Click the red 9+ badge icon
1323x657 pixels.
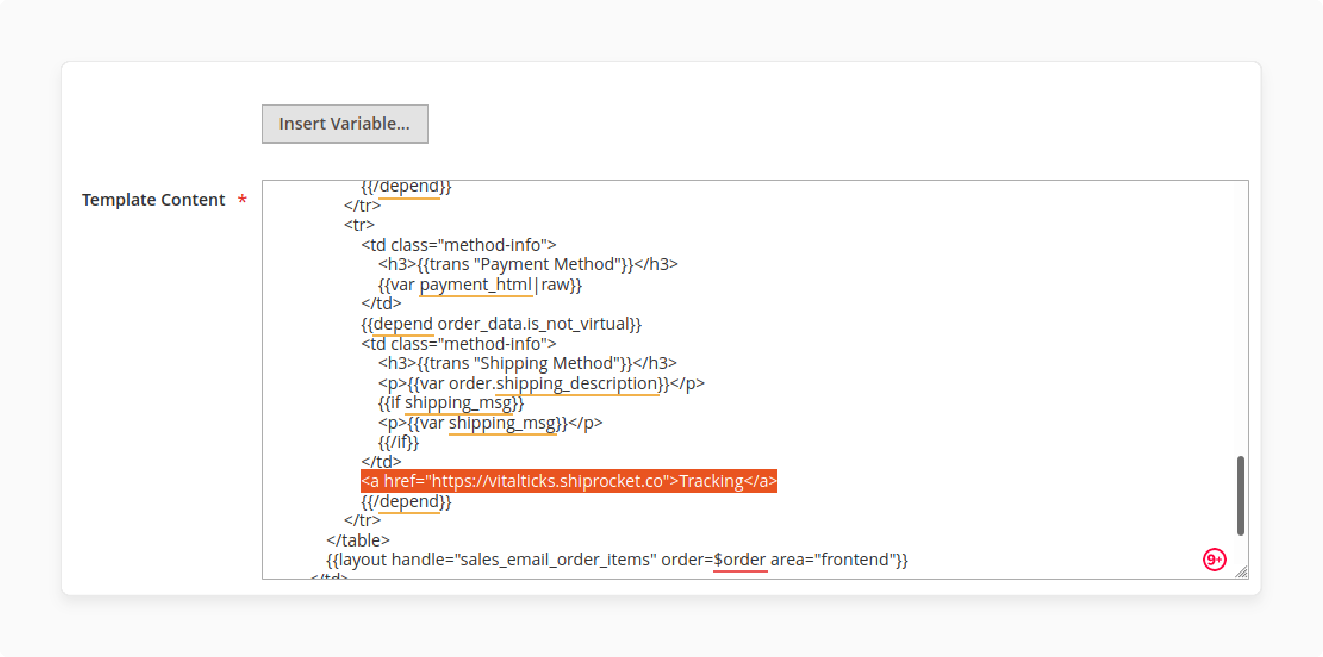point(1214,560)
